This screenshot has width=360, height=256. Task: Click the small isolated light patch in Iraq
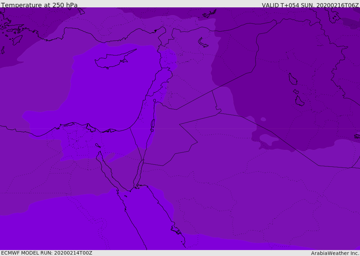coord(263,119)
